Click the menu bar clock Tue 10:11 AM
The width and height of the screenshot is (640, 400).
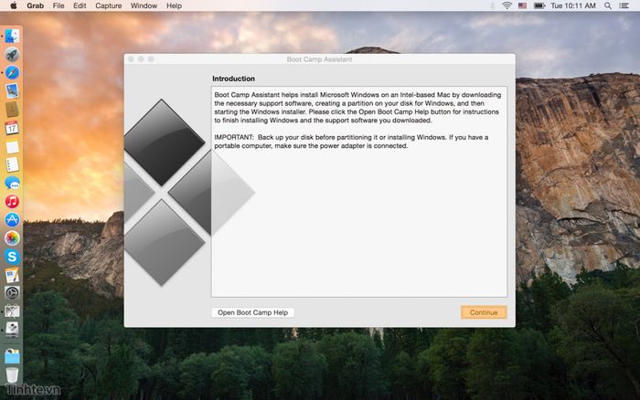coord(573,5)
